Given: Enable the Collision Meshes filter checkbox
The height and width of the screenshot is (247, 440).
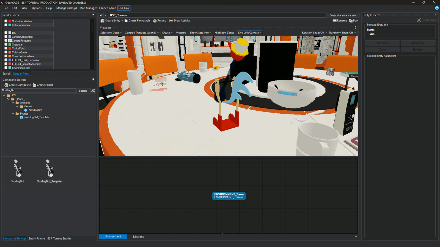Looking at the screenshot, I should 6,25.
